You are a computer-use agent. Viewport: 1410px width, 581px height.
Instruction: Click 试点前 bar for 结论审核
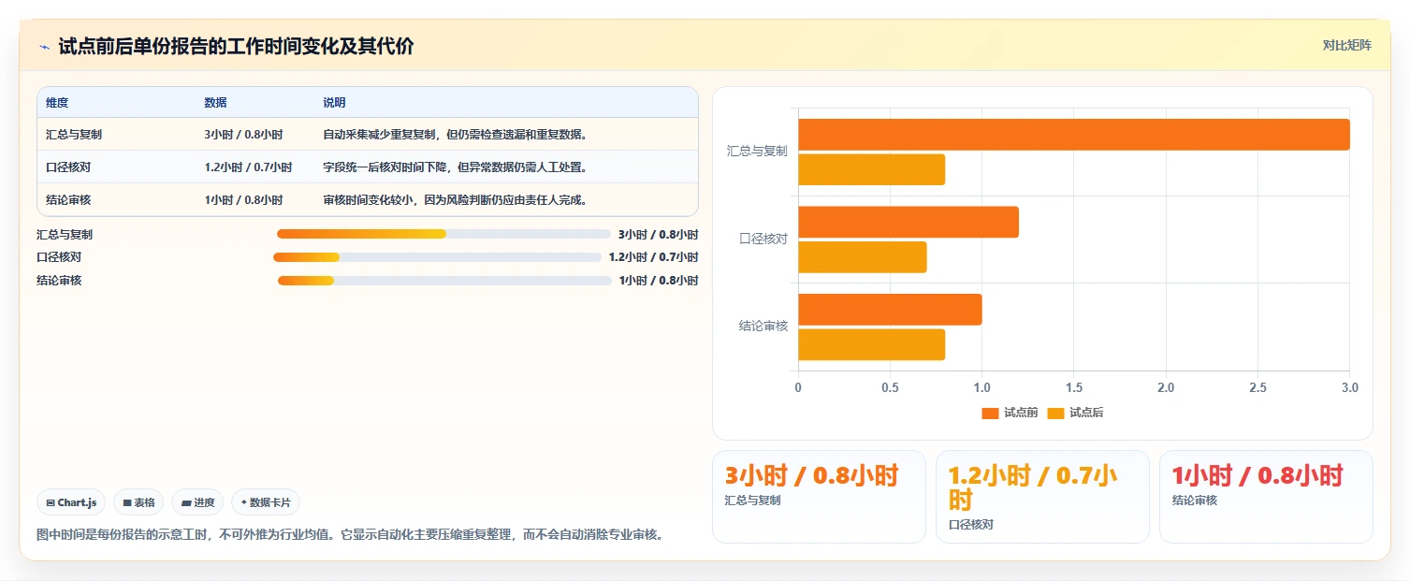pyautogui.click(x=890, y=310)
